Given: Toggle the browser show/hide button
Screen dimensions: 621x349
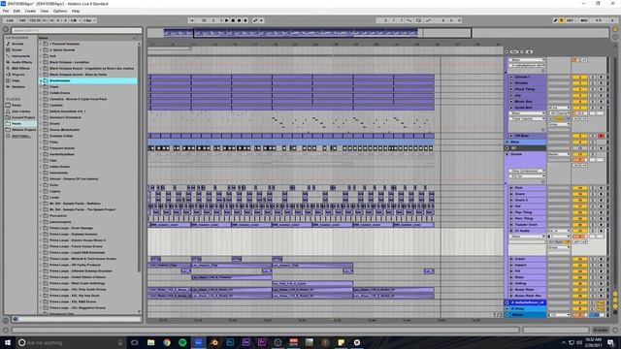Looking at the screenshot, I should point(6,30).
